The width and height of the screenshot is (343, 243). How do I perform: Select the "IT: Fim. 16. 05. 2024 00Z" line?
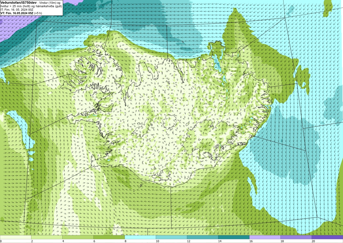click(x=17, y=10)
